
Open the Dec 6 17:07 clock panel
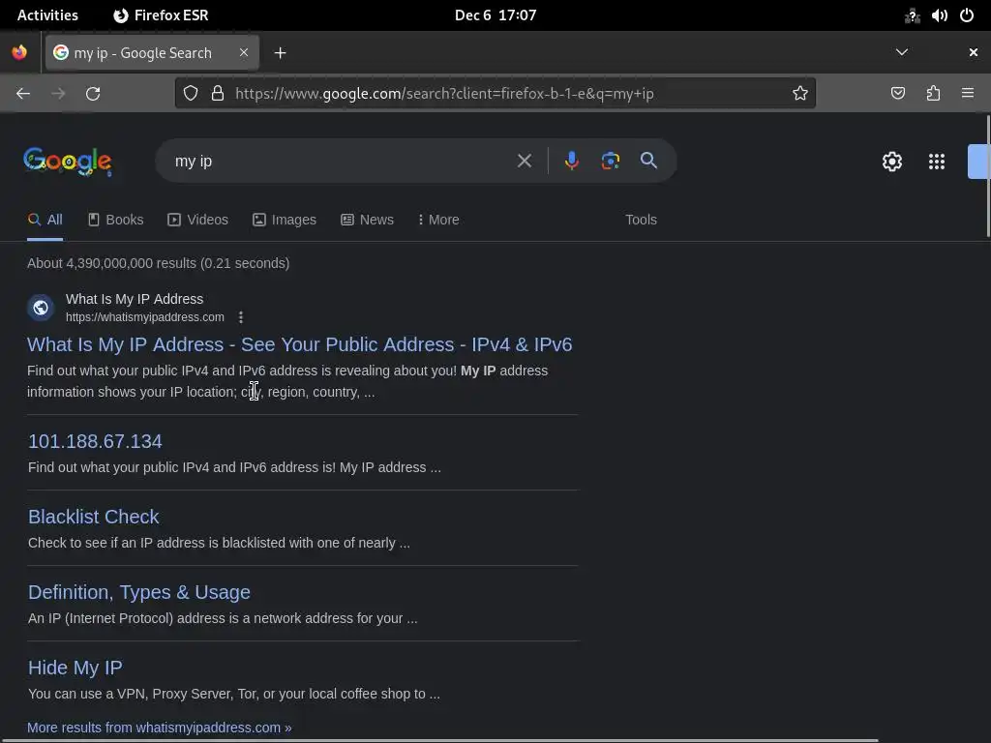tap(495, 15)
